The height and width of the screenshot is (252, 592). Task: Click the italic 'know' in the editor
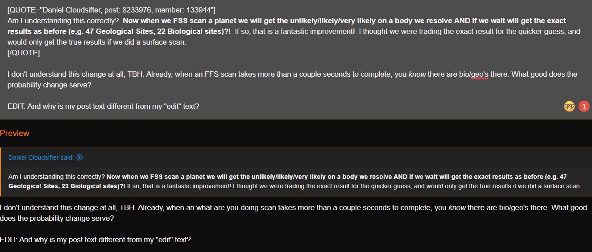click(417, 74)
